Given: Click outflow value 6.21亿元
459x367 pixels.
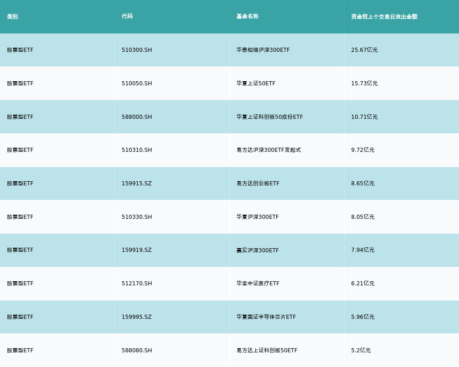Looking at the screenshot, I should 363,284.
